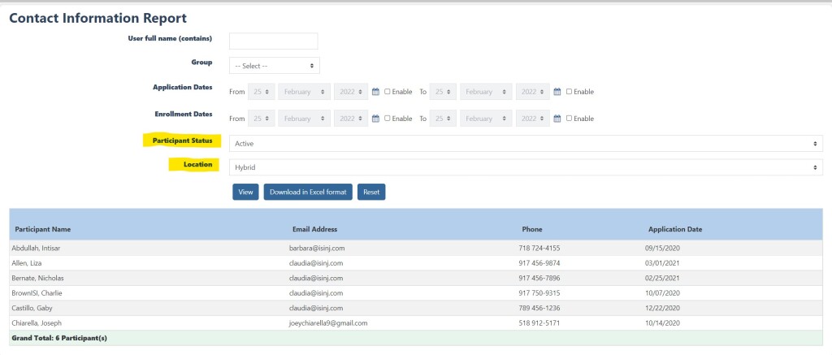
Task: Open the Enrollment Dates From calendar picker icon
Action: tap(375, 119)
